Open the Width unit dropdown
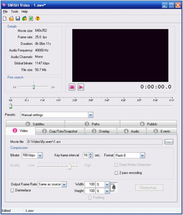Image resolution: width=183 pixels, height=215 pixels. click(107, 184)
